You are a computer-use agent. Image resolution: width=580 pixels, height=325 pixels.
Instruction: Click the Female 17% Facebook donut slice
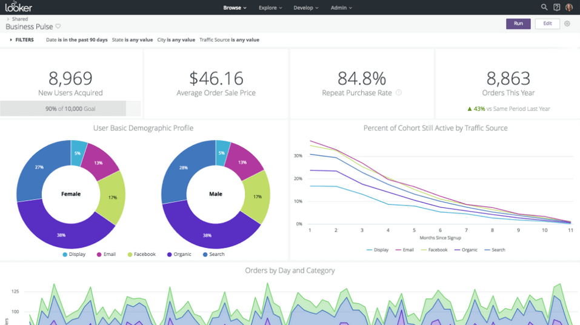pyautogui.click(x=113, y=197)
